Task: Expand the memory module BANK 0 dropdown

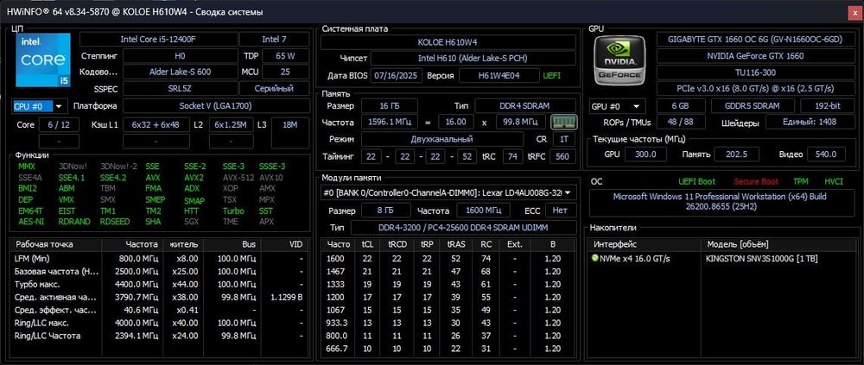Action: pos(448,192)
